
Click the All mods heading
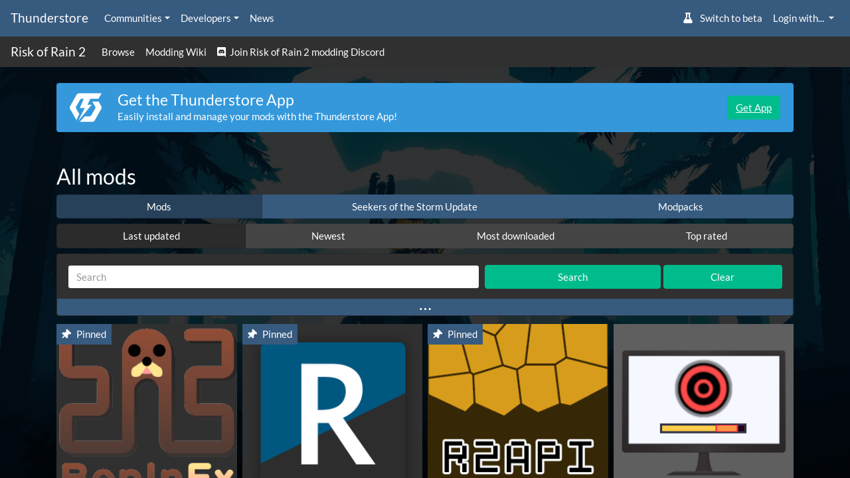coord(96,177)
